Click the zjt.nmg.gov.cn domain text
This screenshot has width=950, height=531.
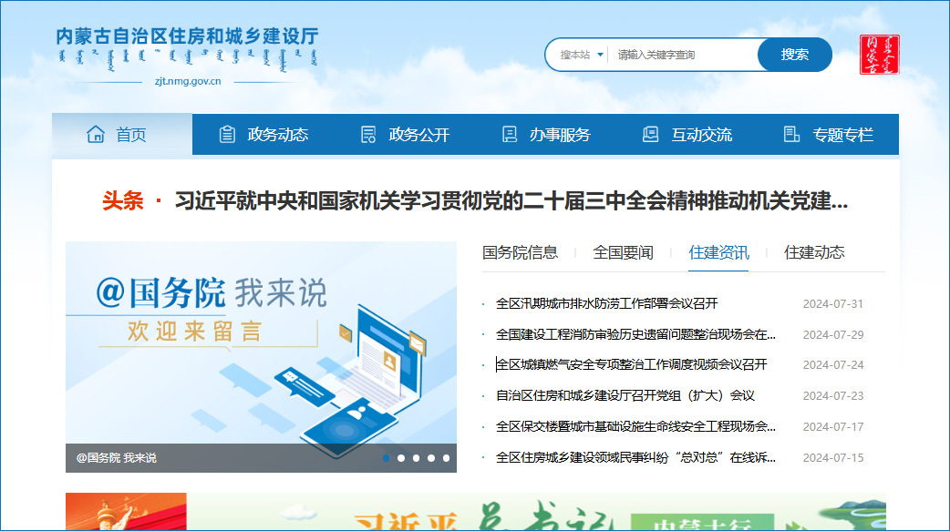pyautogui.click(x=188, y=81)
